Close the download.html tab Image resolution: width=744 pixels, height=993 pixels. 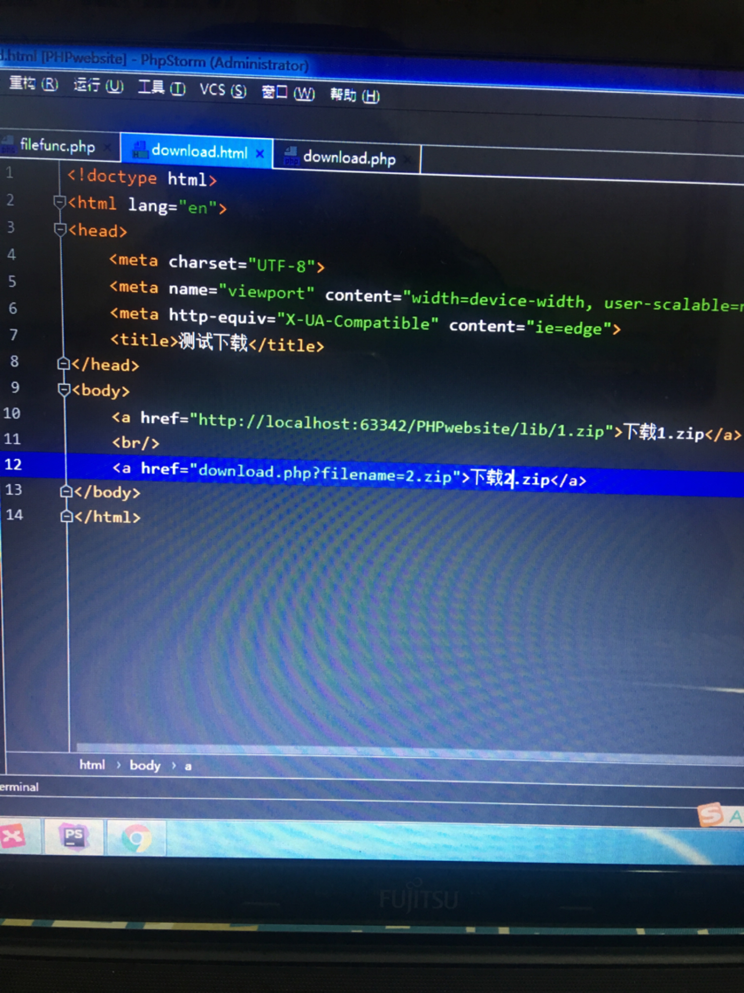click(x=260, y=153)
